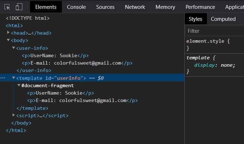Expand the script element
244x144 pixels.
pos(14,115)
